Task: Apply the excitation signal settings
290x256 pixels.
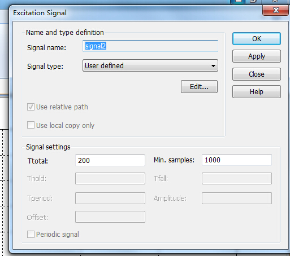Action: [257, 56]
